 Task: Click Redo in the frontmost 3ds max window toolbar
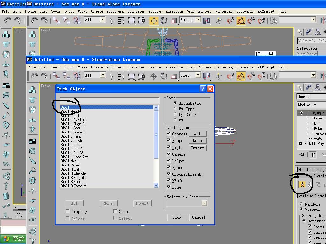point(44,76)
